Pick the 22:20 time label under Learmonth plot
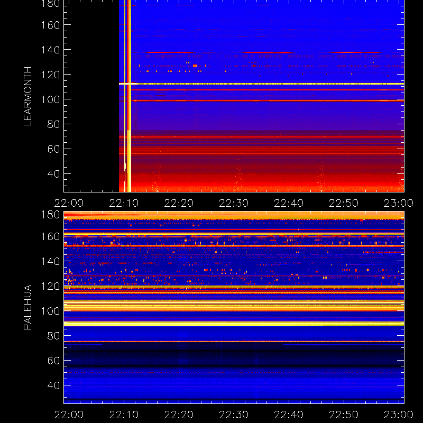 click(x=179, y=203)
